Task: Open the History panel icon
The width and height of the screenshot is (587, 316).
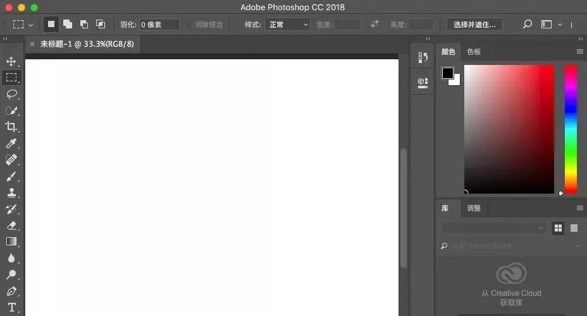Action: [x=423, y=57]
